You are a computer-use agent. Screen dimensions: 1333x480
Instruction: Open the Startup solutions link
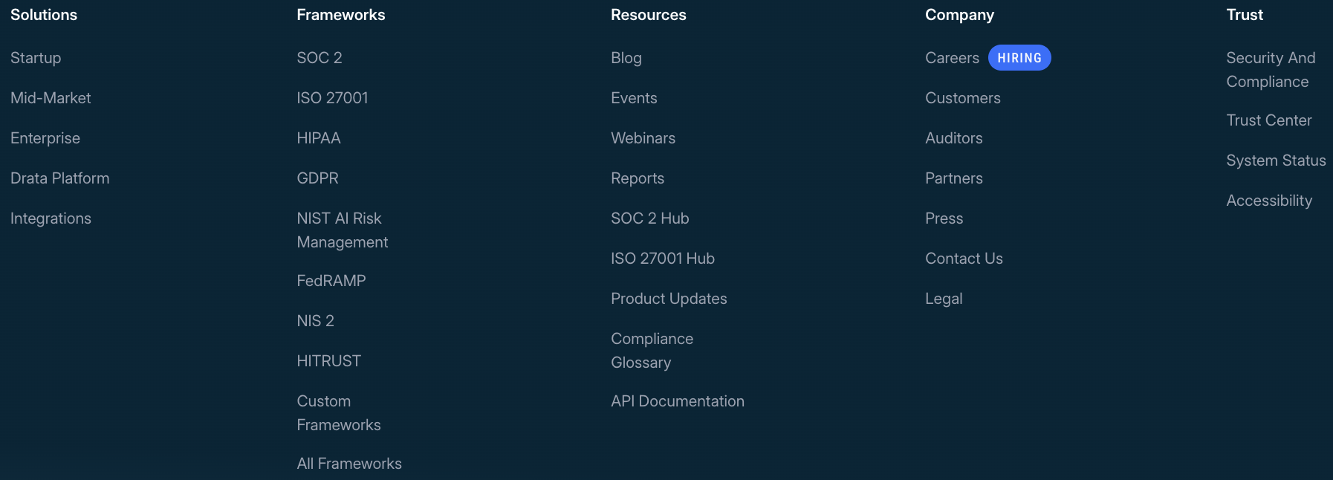36,58
